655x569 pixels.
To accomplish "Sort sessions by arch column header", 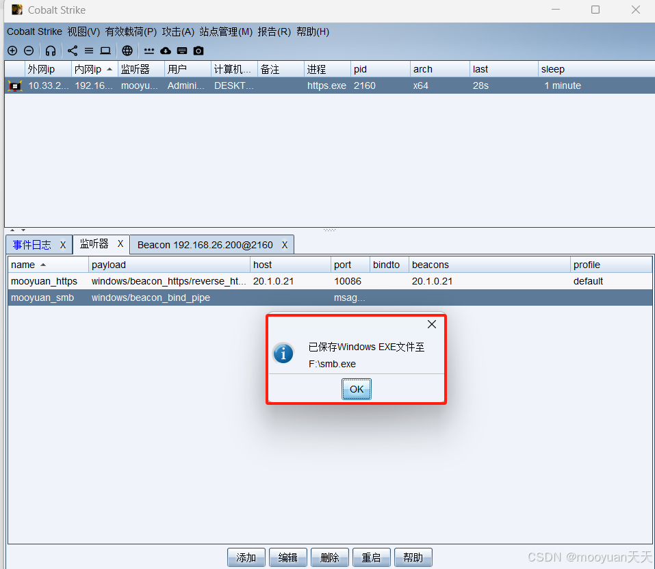I will tap(440, 69).
